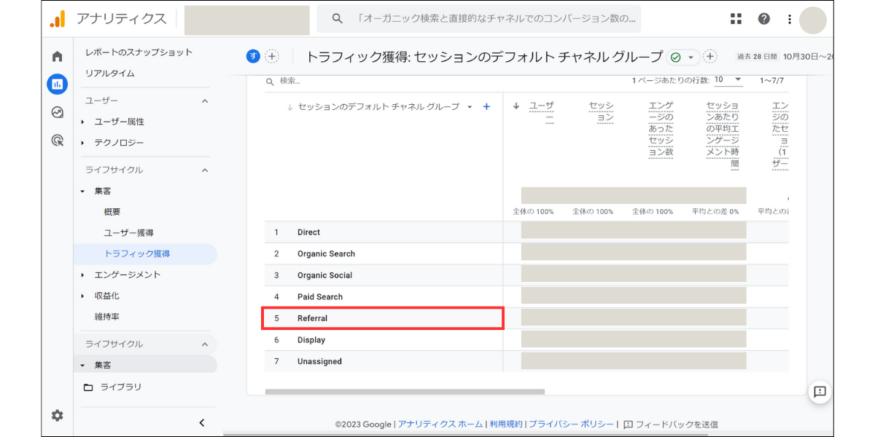
Task: Sort by the ユーザー column arrow
Action: point(516,106)
